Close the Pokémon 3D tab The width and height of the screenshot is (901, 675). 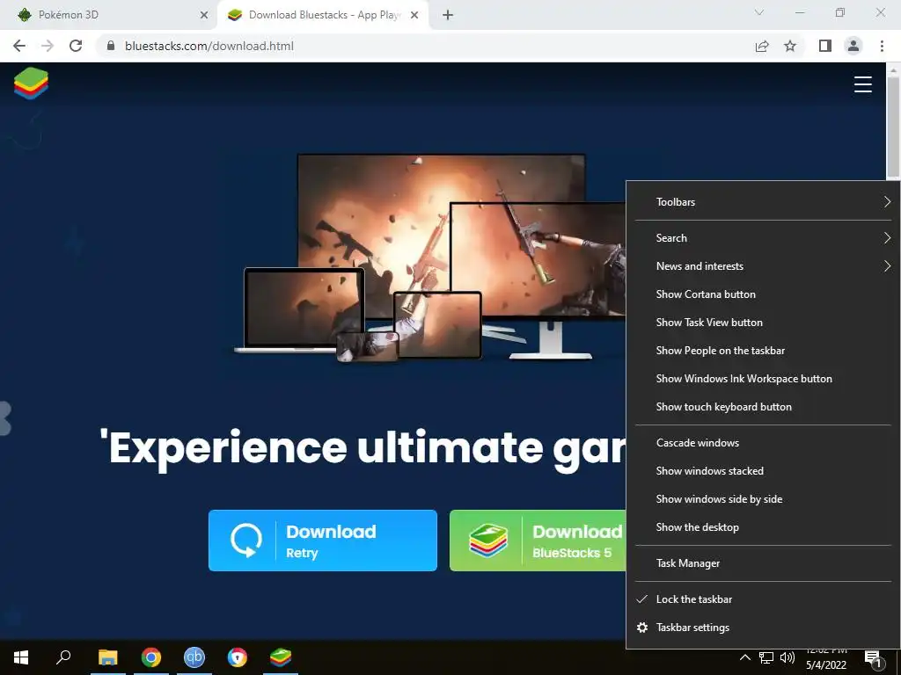point(204,15)
